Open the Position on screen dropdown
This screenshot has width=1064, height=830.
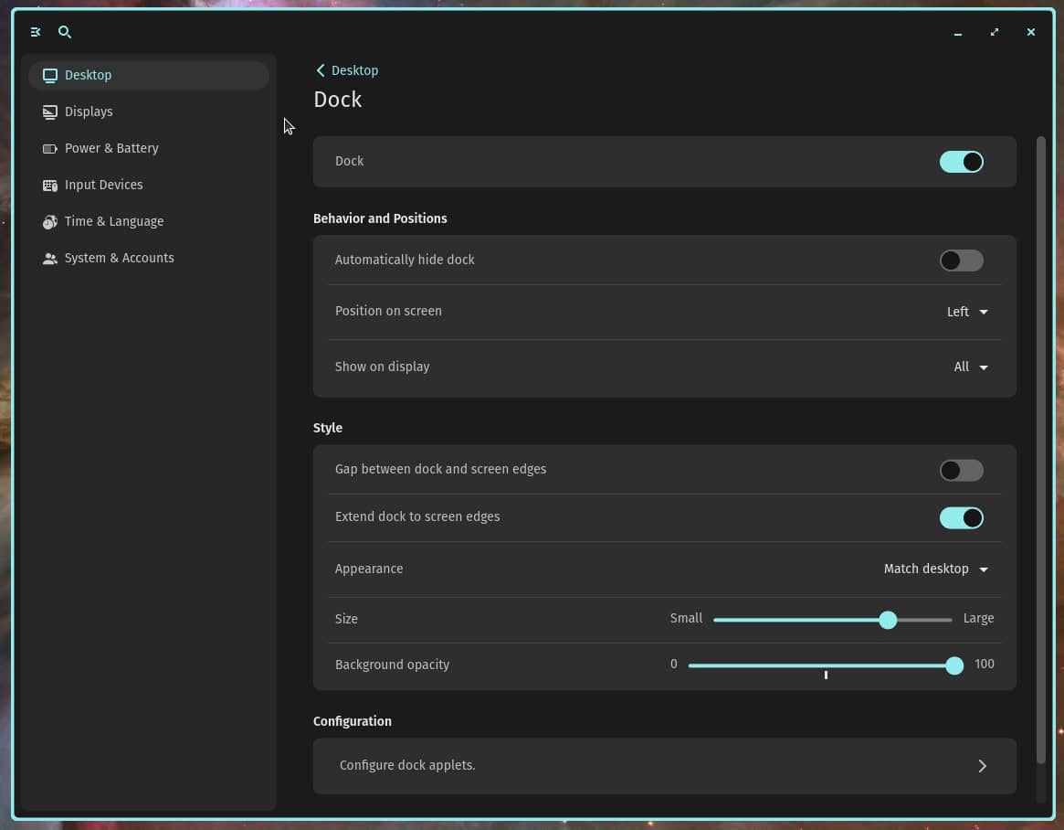pos(967,312)
